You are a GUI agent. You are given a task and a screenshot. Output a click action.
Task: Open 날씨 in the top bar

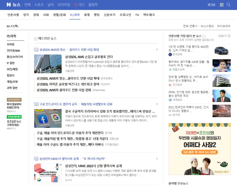[50, 5]
